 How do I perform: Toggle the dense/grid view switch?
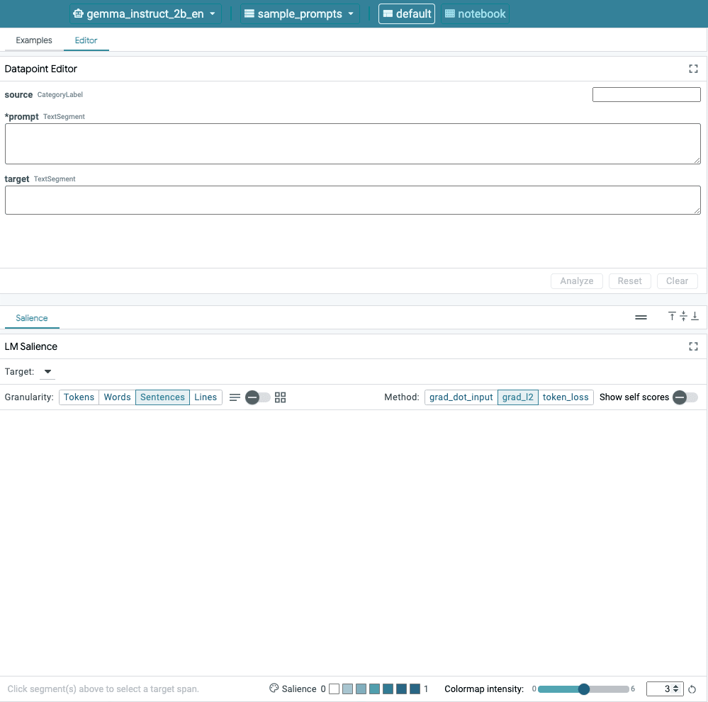point(258,397)
